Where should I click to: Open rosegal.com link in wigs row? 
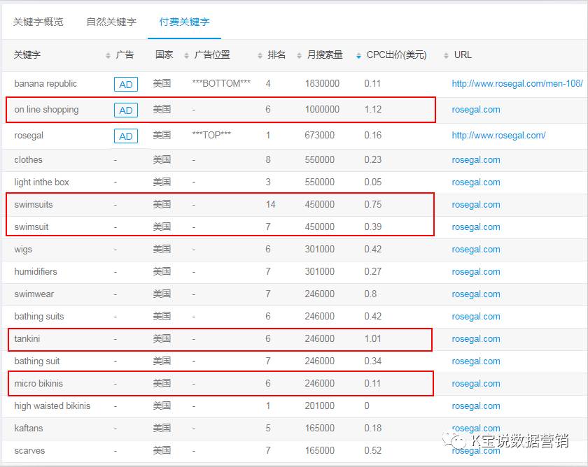click(476, 250)
